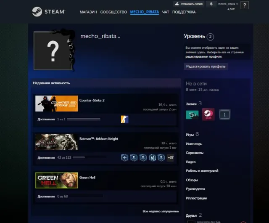This screenshot has width=269, height=223.
Task: Open the green 5+ badge
Action: click(192, 115)
